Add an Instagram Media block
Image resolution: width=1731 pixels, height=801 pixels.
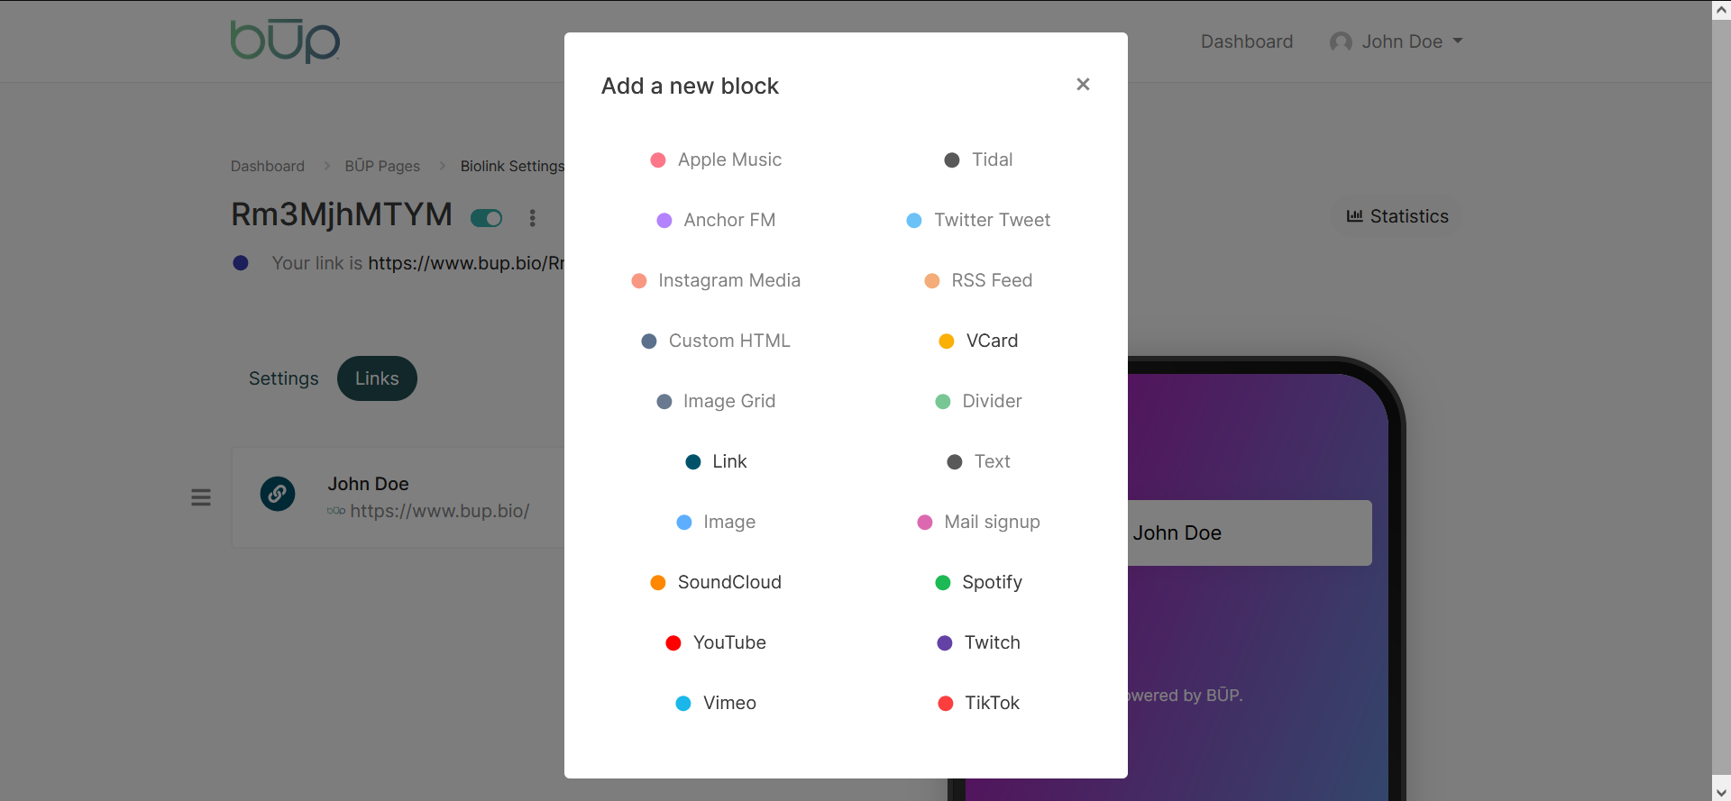tap(716, 280)
